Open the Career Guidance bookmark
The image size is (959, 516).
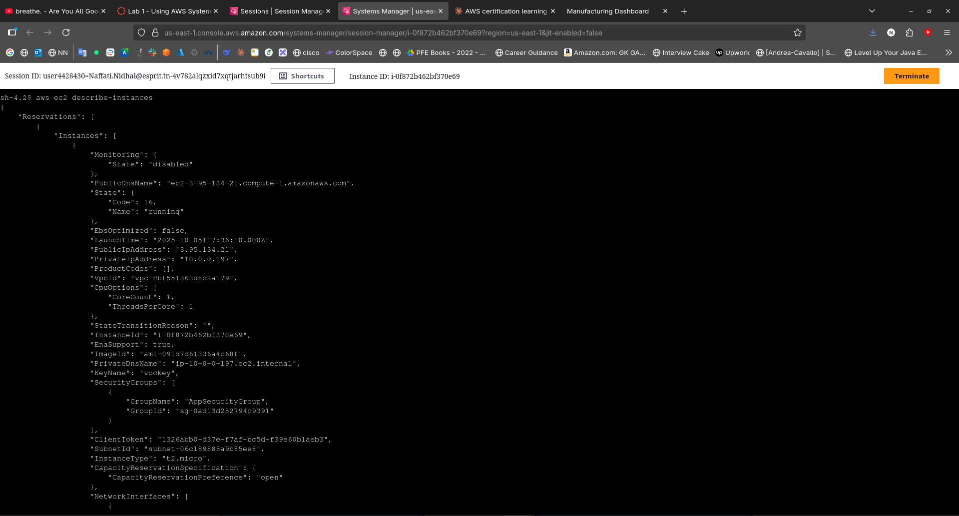[x=526, y=52]
